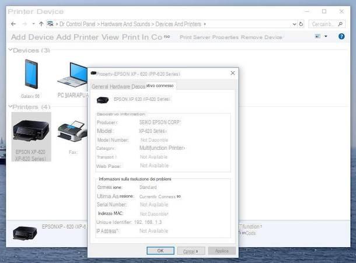Select Control Panel breadcrumb

[x=77, y=24]
